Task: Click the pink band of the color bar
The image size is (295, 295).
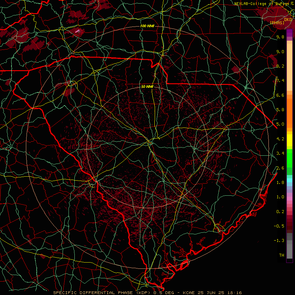Action: [x=289, y=199]
